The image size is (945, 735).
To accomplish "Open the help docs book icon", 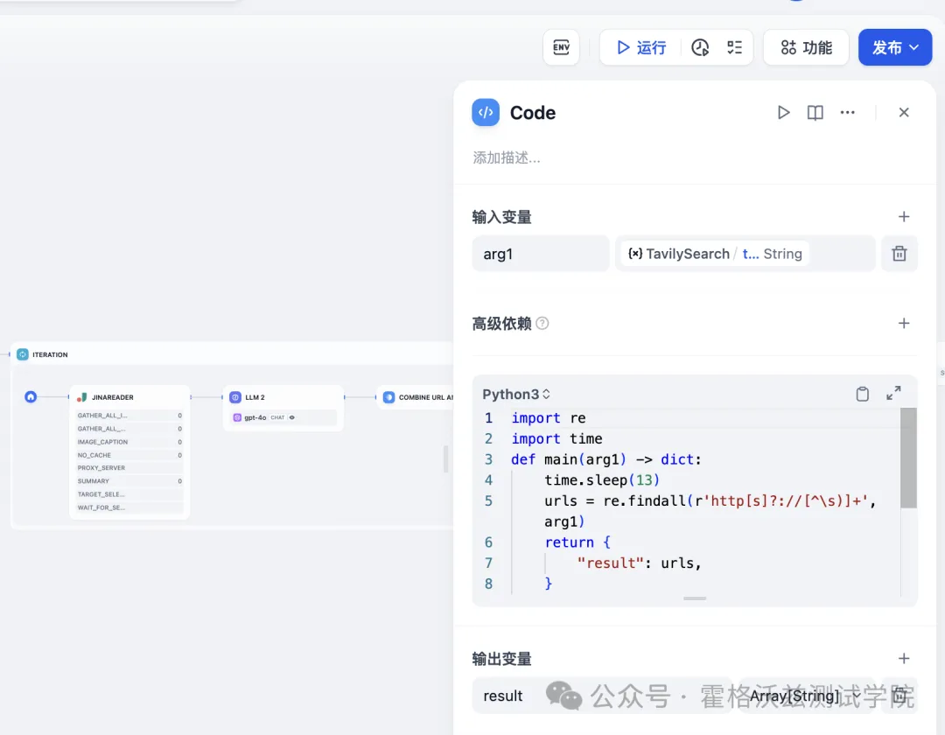I will pos(815,112).
